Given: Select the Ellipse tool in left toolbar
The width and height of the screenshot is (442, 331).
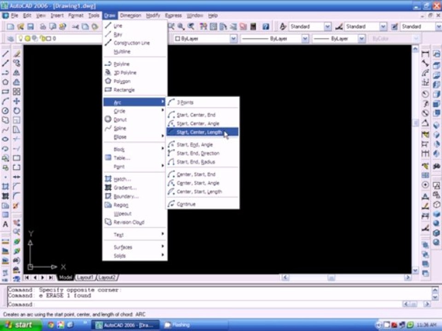Looking at the screenshot, I should pyautogui.click(x=5, y=139).
